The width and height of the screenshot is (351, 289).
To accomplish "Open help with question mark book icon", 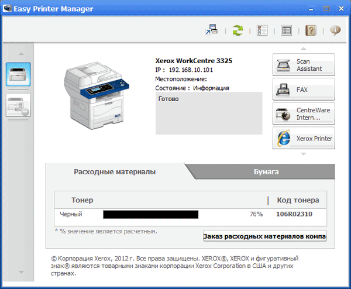I will [311, 30].
